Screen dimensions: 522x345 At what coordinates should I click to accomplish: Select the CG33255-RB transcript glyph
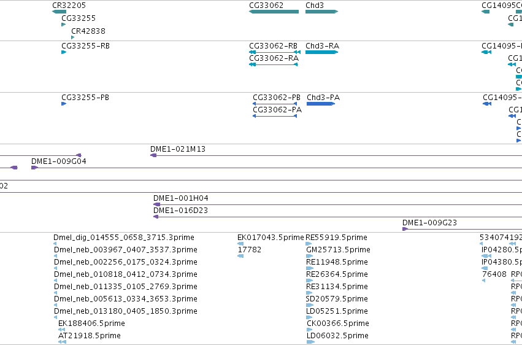click(64, 52)
